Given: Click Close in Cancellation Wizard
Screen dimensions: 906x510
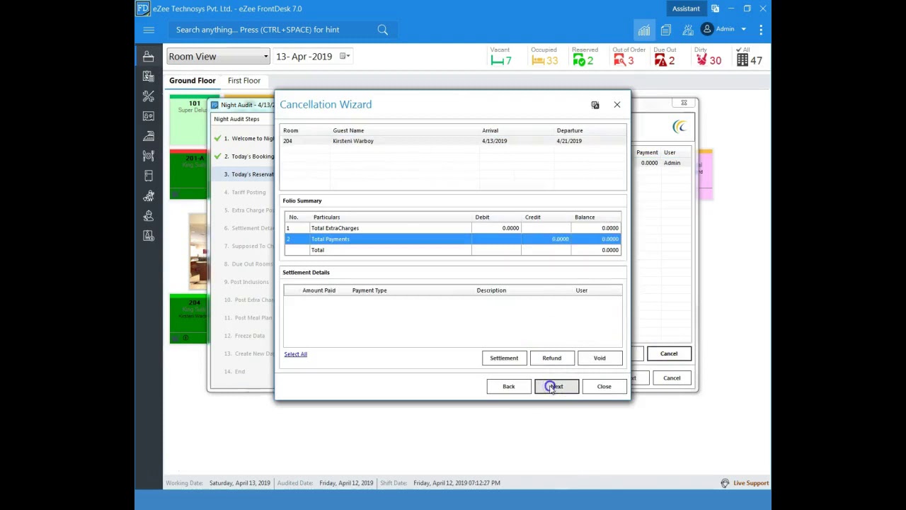Looking at the screenshot, I should pyautogui.click(x=604, y=387).
